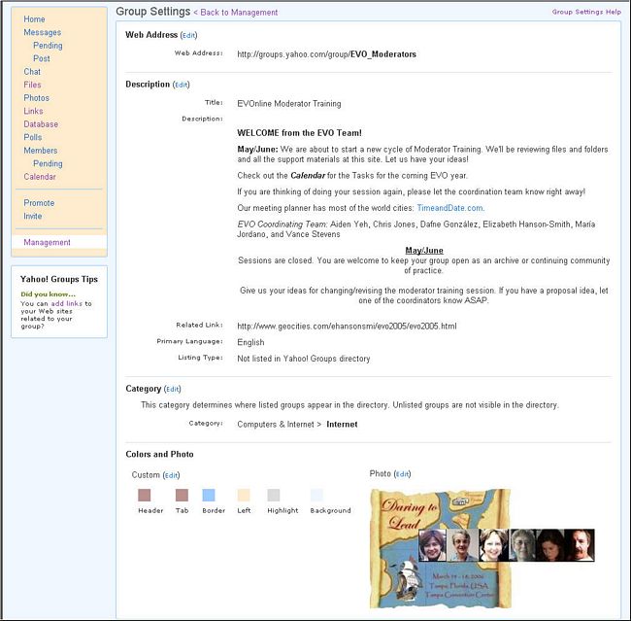Image resolution: width=631 pixels, height=621 pixels.
Task: Edit the group Photo
Action: [x=402, y=474]
